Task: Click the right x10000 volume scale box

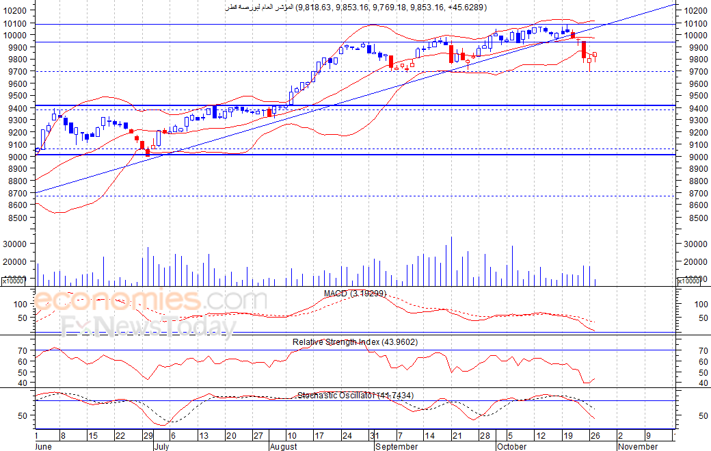Action: click(x=688, y=281)
